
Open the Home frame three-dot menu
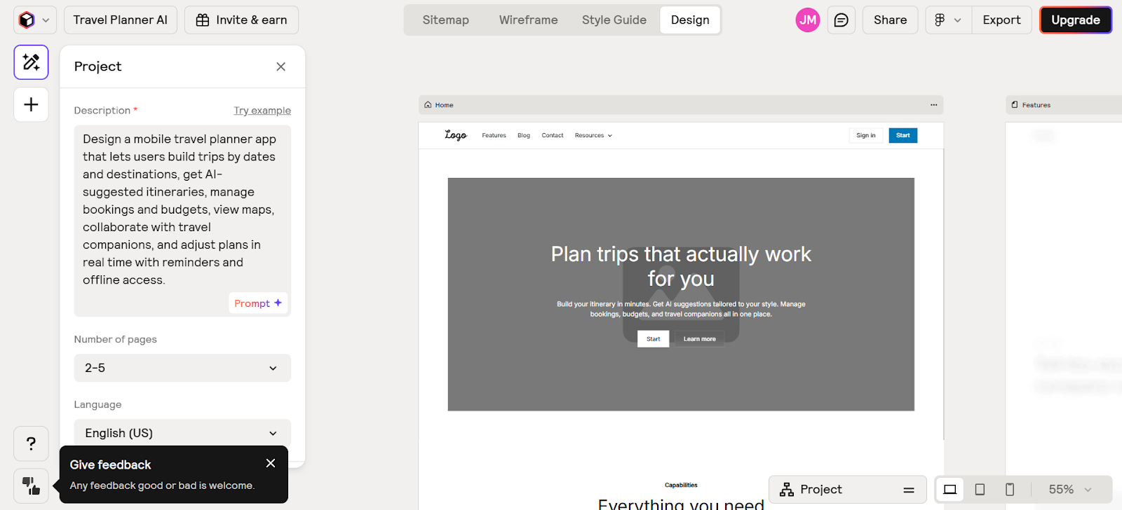(933, 105)
